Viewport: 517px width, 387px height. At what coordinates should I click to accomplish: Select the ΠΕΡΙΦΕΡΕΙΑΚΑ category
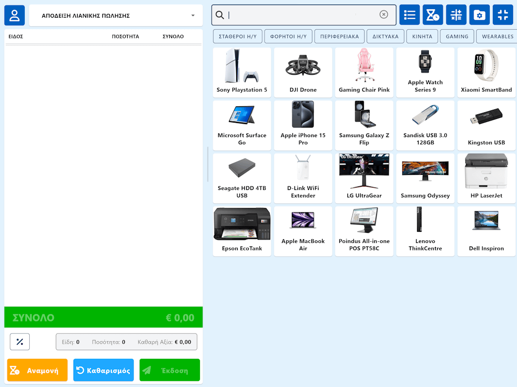click(340, 36)
